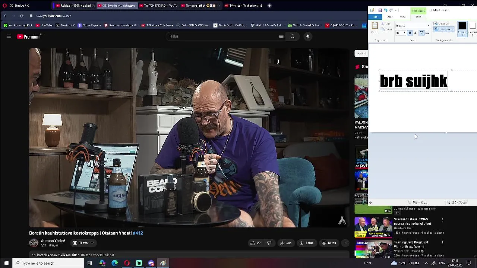The image size is (477, 268).
Task: Click the Redo arrow in Paint
Action: 391,10
